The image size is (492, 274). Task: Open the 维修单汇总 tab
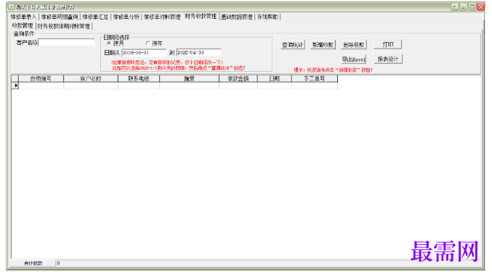95,17
